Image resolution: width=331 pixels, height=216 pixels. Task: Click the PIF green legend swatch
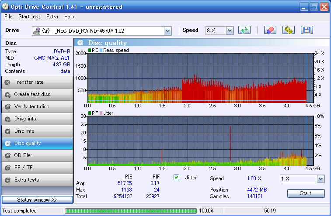click(90, 113)
